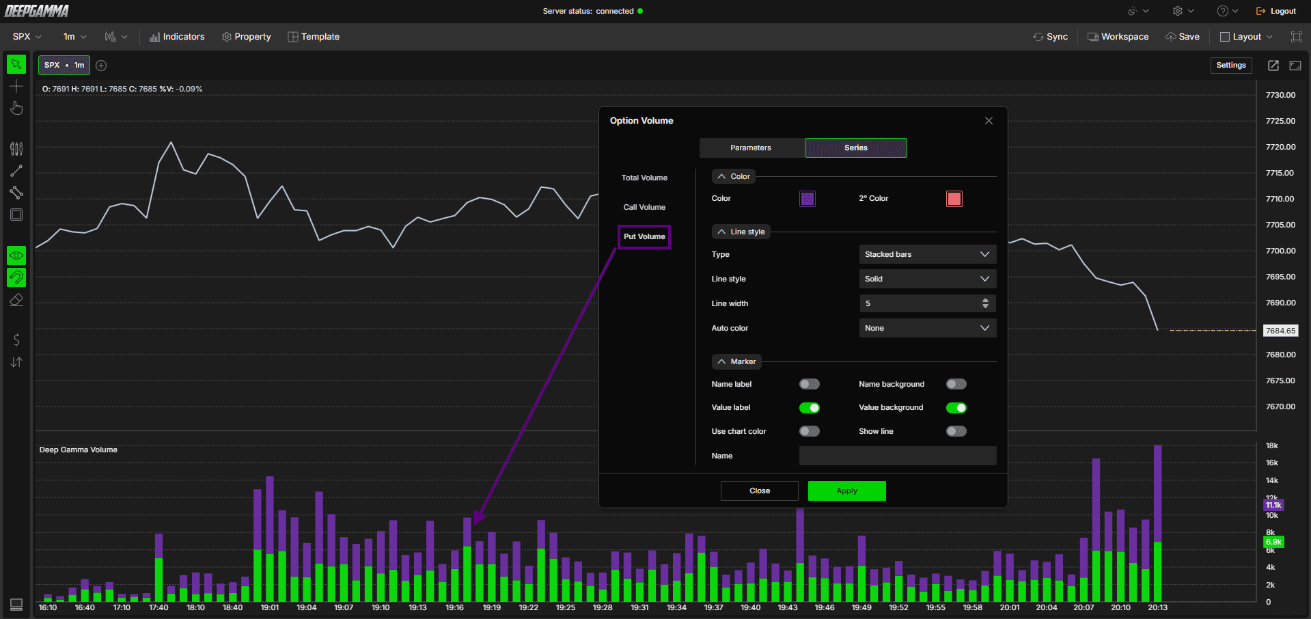Open the help question mark menu
The image size is (1311, 619).
1227,11
